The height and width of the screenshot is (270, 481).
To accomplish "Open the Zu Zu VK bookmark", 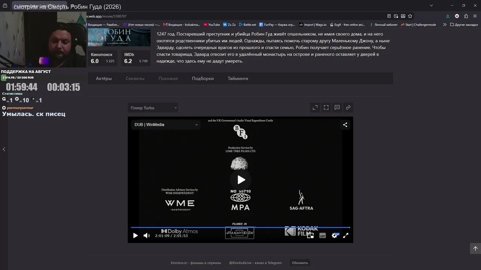I will click(x=229, y=25).
